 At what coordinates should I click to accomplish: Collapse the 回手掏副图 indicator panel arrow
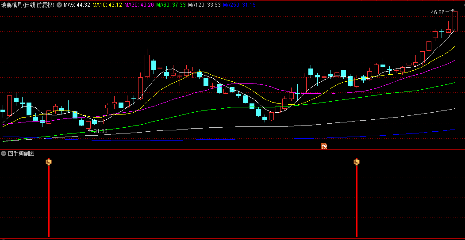(4, 153)
